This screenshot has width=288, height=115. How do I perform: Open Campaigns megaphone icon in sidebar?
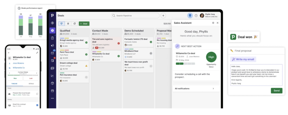click(52, 46)
